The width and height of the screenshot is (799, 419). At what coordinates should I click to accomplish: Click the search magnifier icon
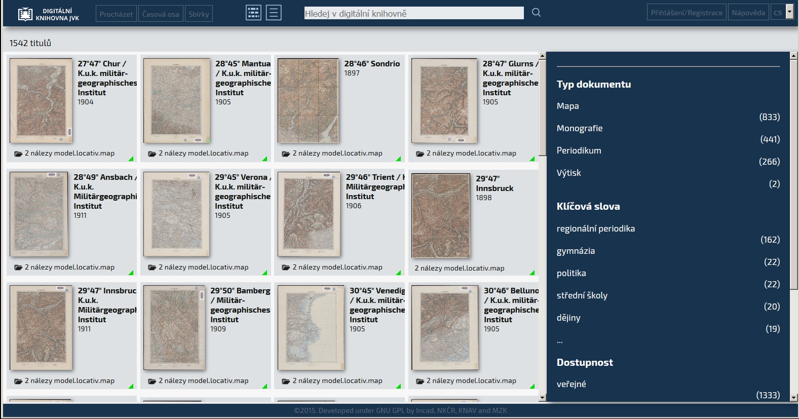coord(536,13)
